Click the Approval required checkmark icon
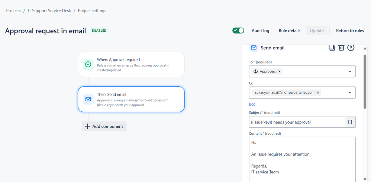The image size is (371, 182). click(88, 64)
